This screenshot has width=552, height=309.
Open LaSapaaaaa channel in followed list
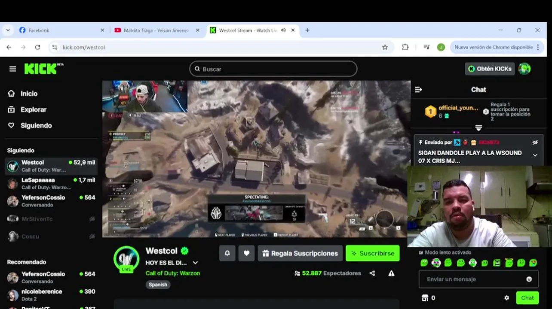pyautogui.click(x=51, y=183)
